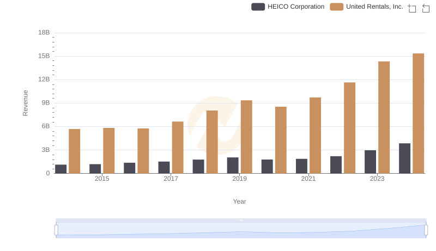Image resolution: width=436 pixels, height=251 pixels.
Task: Click HEICO bar for 2015
Action: pyautogui.click(x=95, y=169)
